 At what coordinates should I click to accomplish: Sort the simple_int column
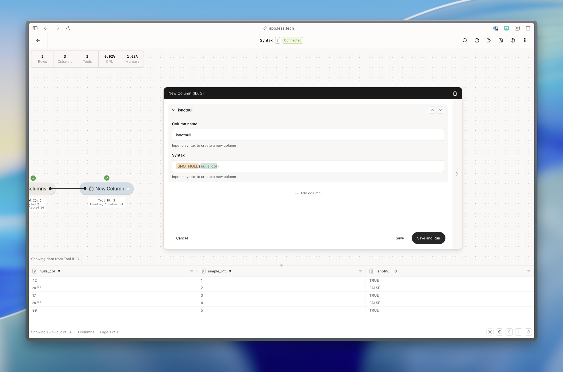[x=230, y=271]
